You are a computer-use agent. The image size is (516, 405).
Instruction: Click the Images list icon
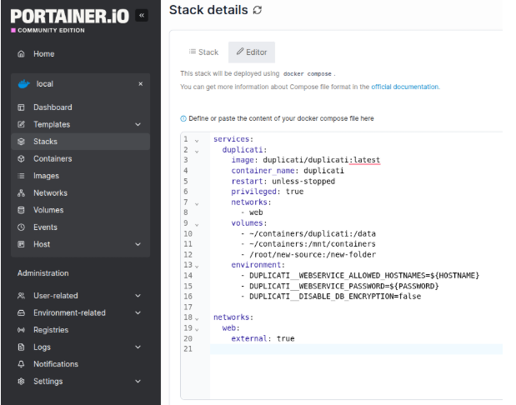tap(21, 176)
